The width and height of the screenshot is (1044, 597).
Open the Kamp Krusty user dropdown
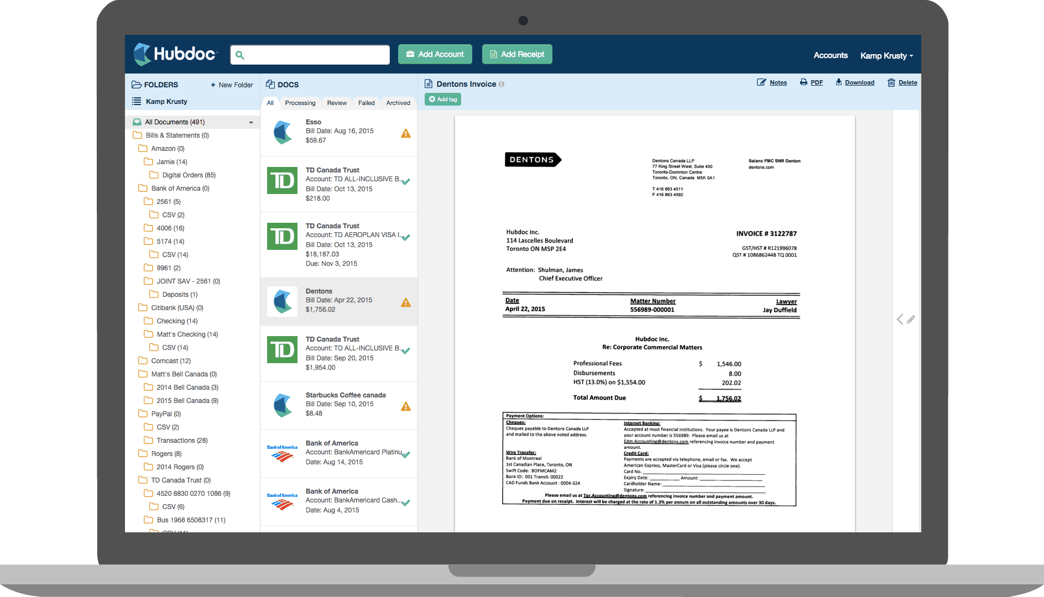click(886, 55)
